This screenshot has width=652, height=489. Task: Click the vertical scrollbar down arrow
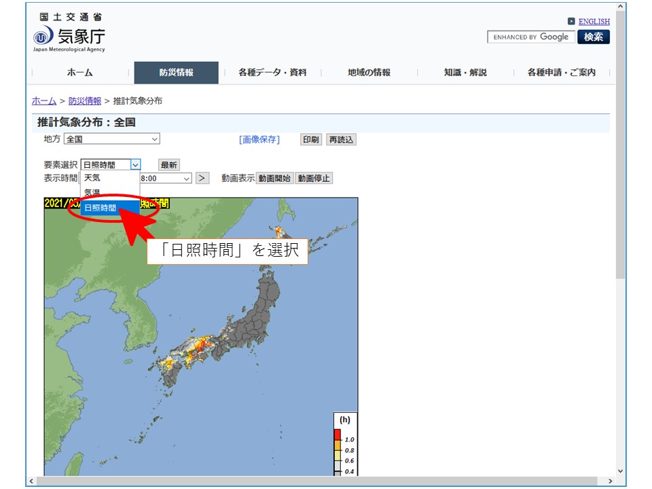(x=621, y=471)
